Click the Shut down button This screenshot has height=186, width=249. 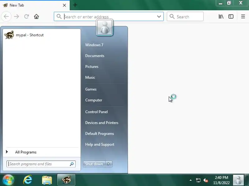94,164
